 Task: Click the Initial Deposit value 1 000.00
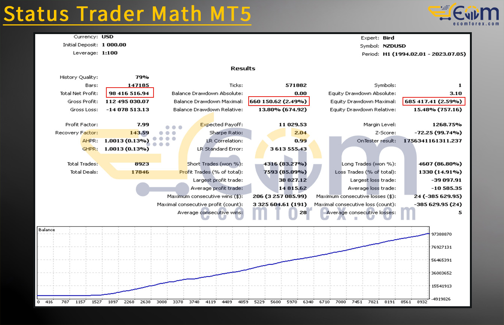pyautogui.click(x=114, y=45)
